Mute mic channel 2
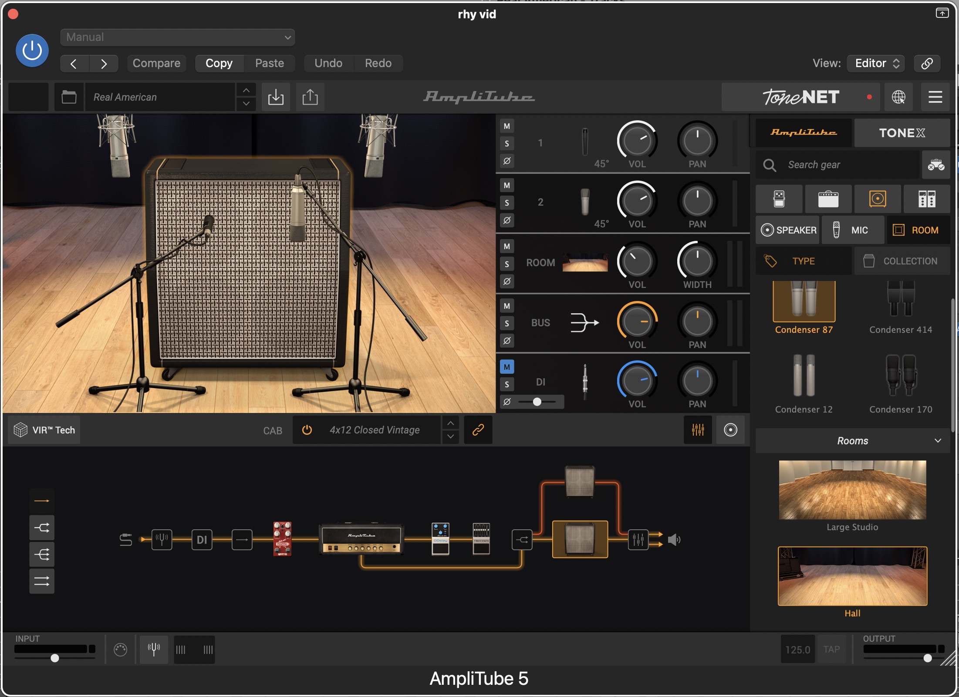The image size is (959, 697). pos(507,186)
